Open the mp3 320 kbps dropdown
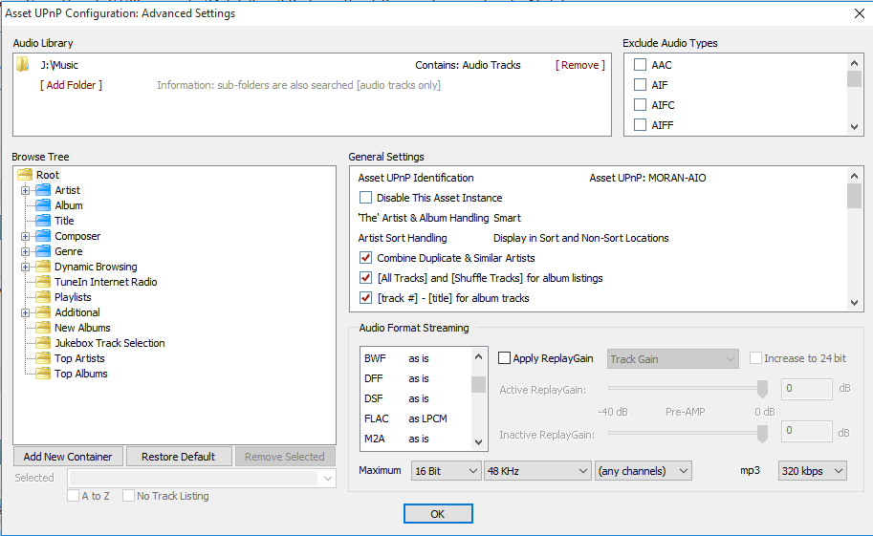Image resolution: width=873 pixels, height=536 pixels. point(812,471)
